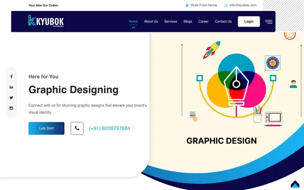Viewport: 304px width, 190px height.
Task: Click the Login button
Action: [249, 21]
